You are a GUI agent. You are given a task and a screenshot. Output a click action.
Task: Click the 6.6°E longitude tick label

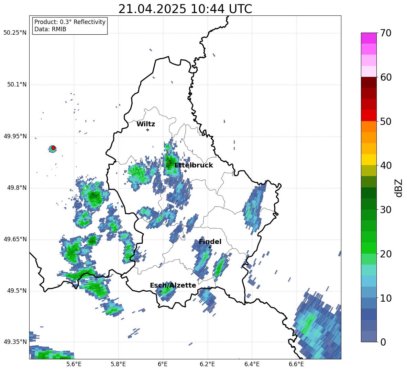pos(296,364)
